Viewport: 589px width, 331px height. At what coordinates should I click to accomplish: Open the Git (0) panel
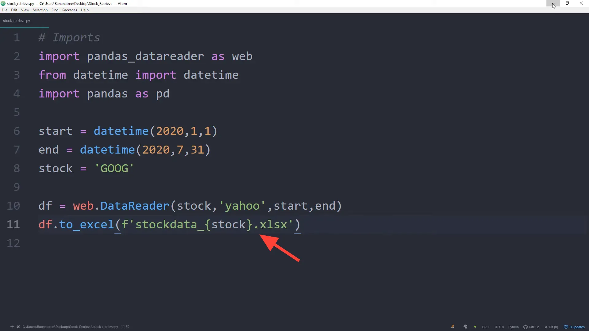551,327
